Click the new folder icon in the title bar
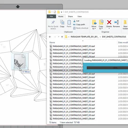The image size is (128, 128). [58, 12]
